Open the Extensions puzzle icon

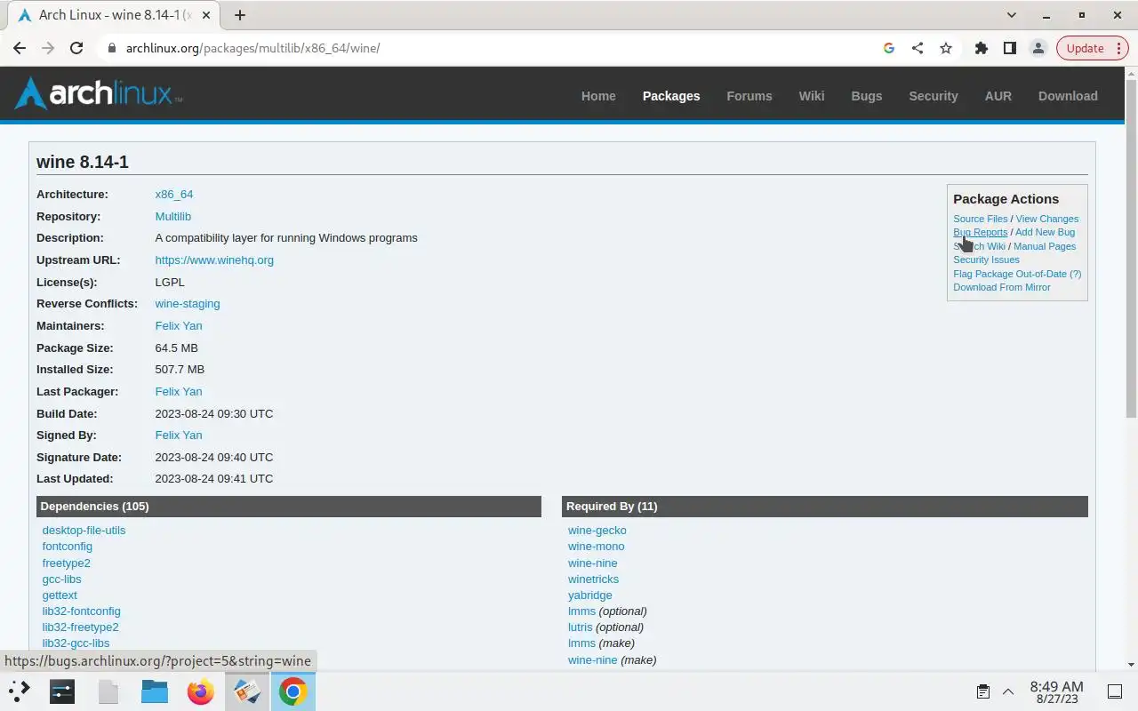pos(982,48)
